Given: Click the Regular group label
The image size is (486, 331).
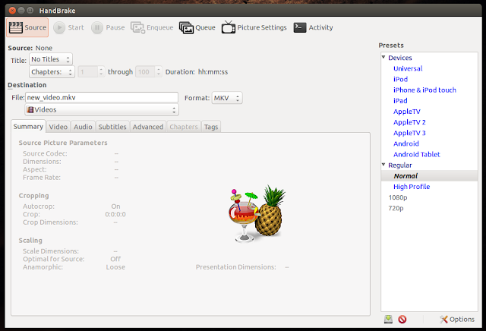Looking at the screenshot, I should (400, 165).
